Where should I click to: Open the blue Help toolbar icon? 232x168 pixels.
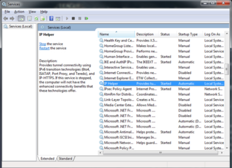[51, 18]
